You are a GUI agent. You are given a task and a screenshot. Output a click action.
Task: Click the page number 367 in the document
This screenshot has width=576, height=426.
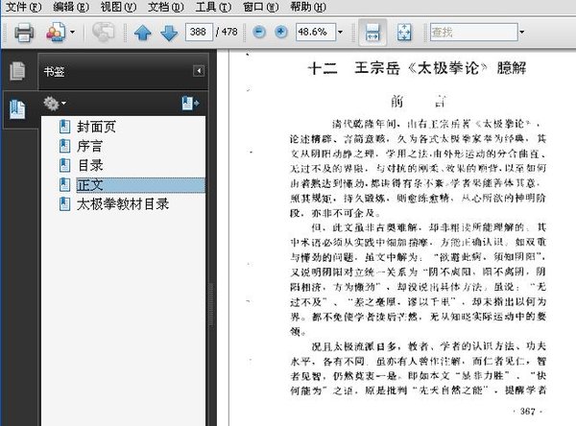(x=527, y=412)
